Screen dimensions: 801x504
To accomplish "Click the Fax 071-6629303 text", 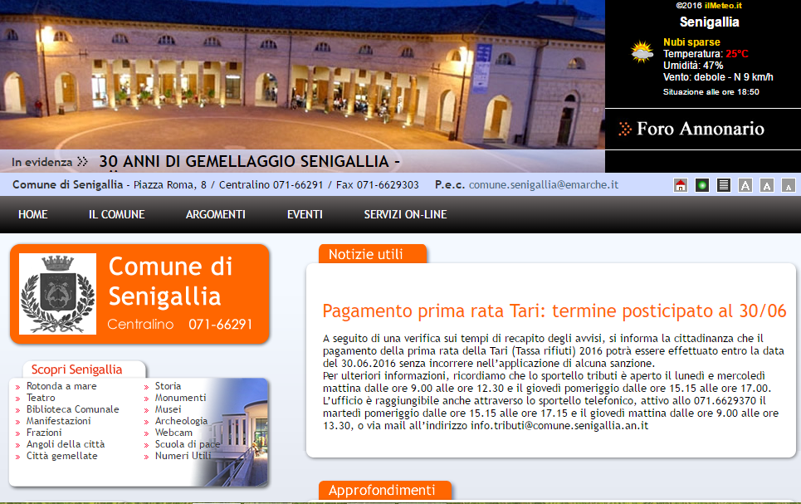I will click(x=378, y=185).
